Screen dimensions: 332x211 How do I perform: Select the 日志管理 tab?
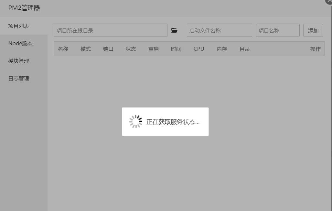(x=24, y=78)
